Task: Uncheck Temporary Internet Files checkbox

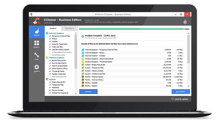Action: pyautogui.click(x=50, y=36)
